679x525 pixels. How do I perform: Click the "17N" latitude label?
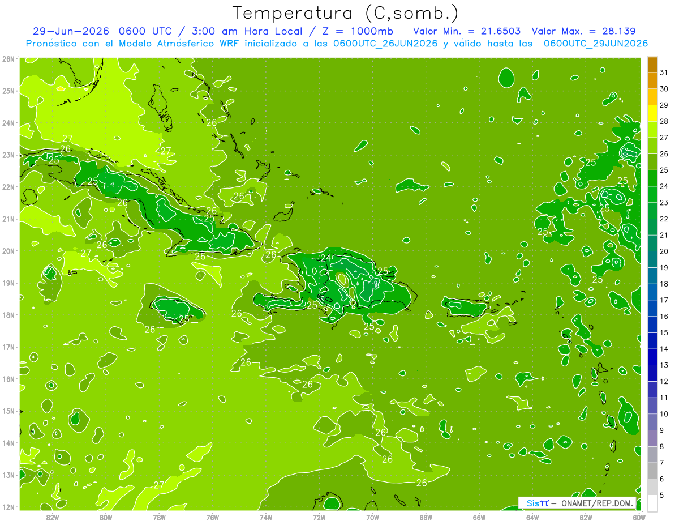(8, 347)
